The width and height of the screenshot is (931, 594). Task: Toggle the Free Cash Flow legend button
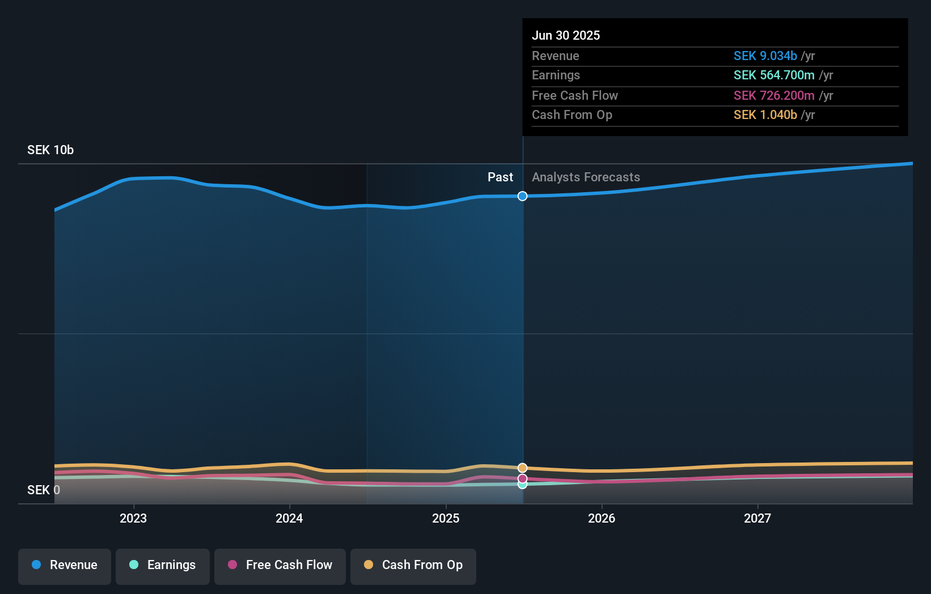click(280, 566)
